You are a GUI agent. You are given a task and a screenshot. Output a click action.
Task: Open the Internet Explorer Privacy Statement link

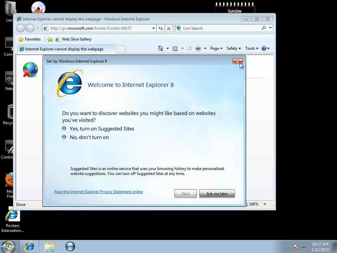(98, 192)
